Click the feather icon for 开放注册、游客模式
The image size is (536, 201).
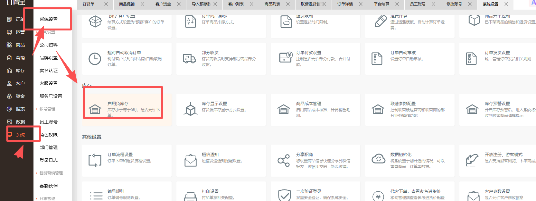[472, 160]
